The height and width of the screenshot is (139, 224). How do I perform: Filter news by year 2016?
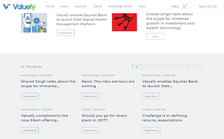point(168,67)
